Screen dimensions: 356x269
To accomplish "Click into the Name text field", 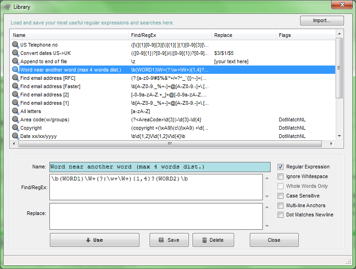I will point(160,167).
